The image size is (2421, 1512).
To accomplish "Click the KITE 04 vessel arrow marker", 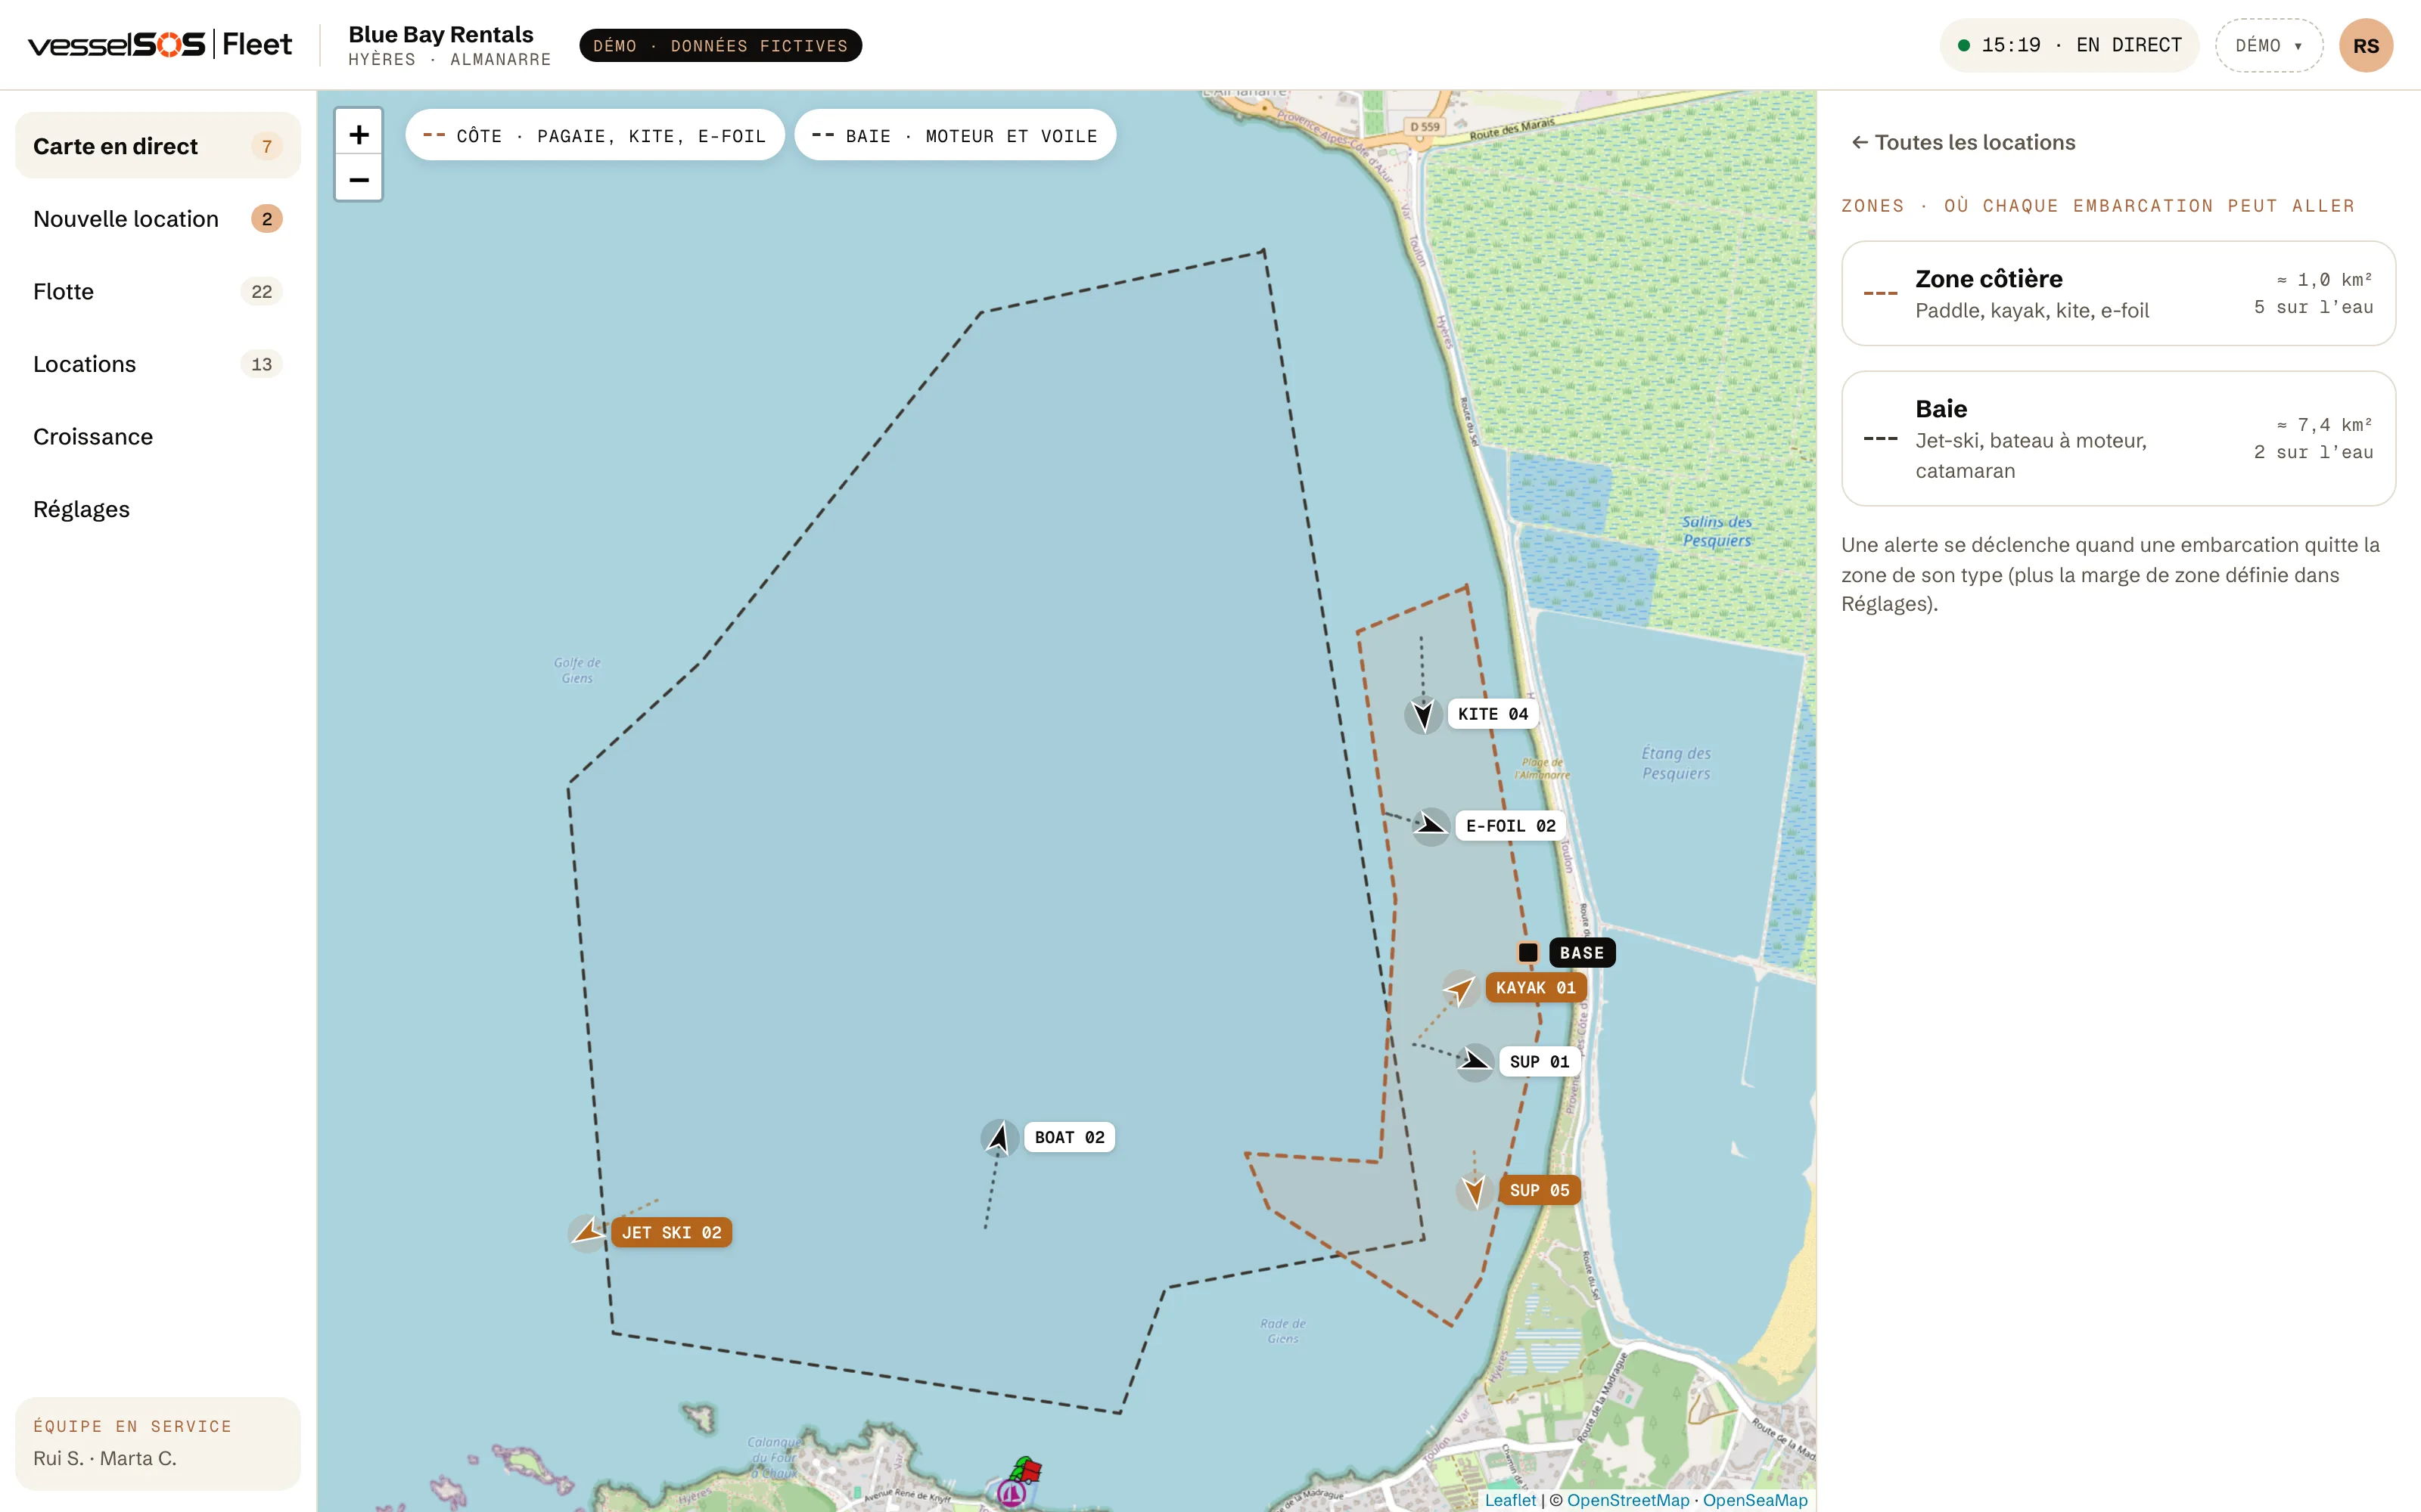I will coord(1424,714).
